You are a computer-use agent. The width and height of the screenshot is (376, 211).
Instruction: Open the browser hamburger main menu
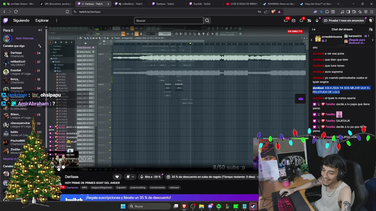point(371,12)
